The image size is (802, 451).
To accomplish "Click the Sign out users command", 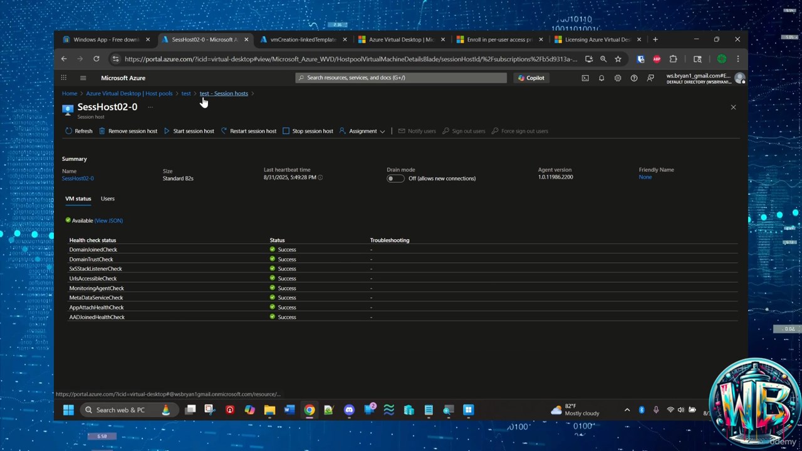I will point(464,131).
